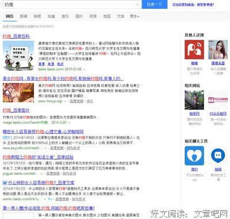Expand arrow beside jingyan.baidu.com URL
The width and height of the screenshot is (230, 219).
[41, 174]
